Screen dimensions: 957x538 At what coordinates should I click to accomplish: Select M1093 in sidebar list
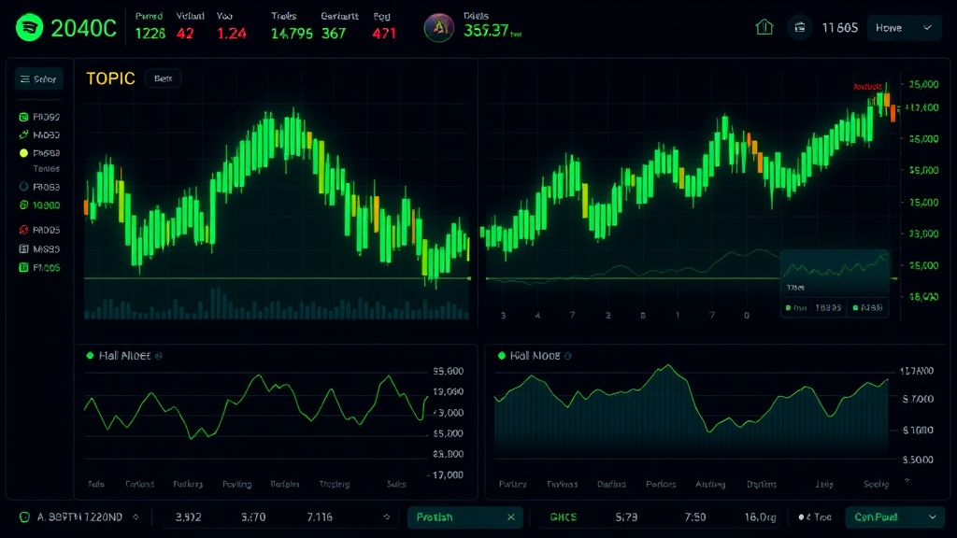click(x=47, y=134)
